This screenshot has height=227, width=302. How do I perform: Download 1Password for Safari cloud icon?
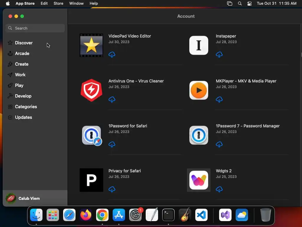(x=112, y=144)
